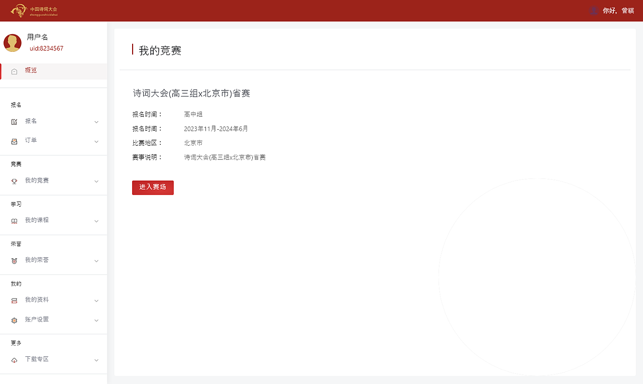
Task: Click the circular user avatar thumbnail
Action: 13,43
